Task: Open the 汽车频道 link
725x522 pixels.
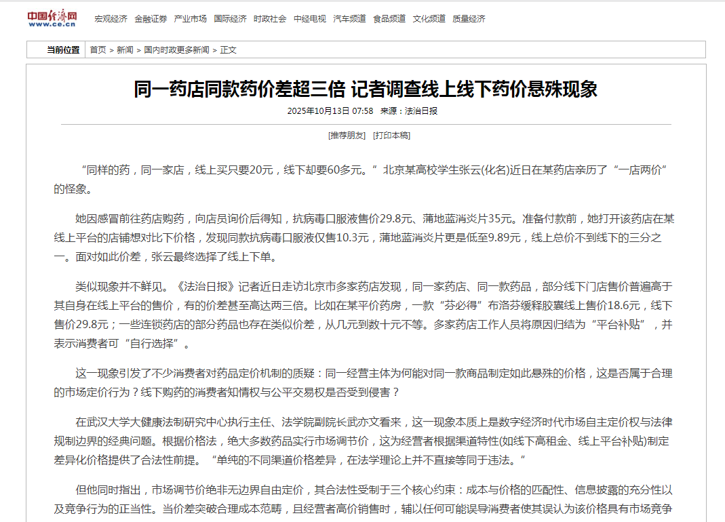Action: coord(349,19)
